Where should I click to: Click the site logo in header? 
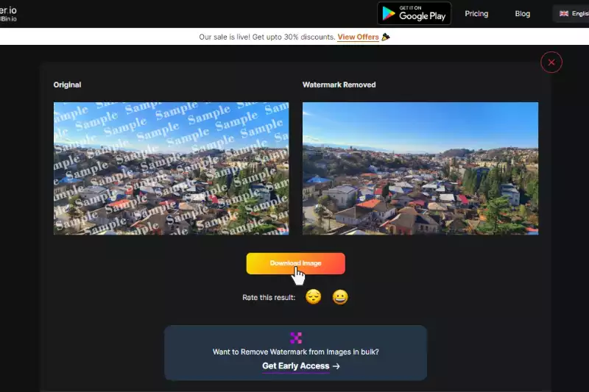coord(8,14)
